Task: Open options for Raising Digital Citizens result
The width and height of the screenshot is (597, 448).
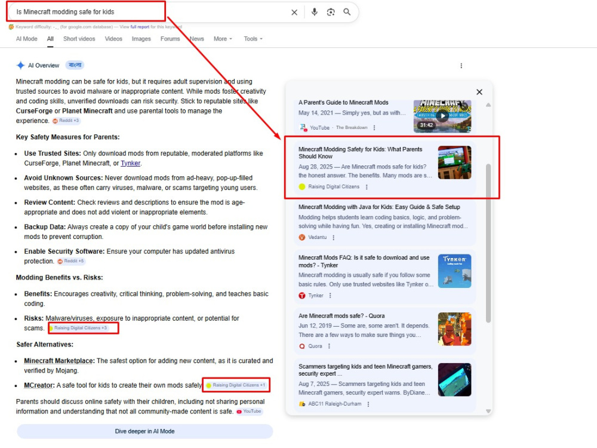Action: coord(367,186)
